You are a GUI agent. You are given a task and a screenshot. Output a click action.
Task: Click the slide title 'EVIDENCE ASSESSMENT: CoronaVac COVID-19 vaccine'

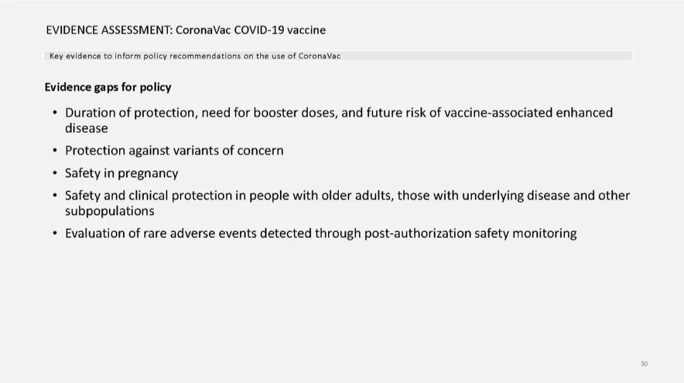coord(186,30)
